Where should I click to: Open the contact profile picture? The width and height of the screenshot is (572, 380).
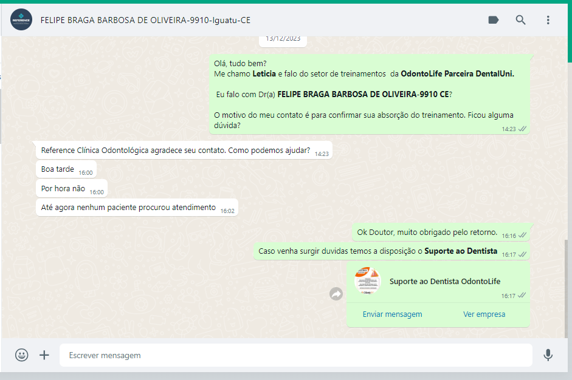[21, 19]
